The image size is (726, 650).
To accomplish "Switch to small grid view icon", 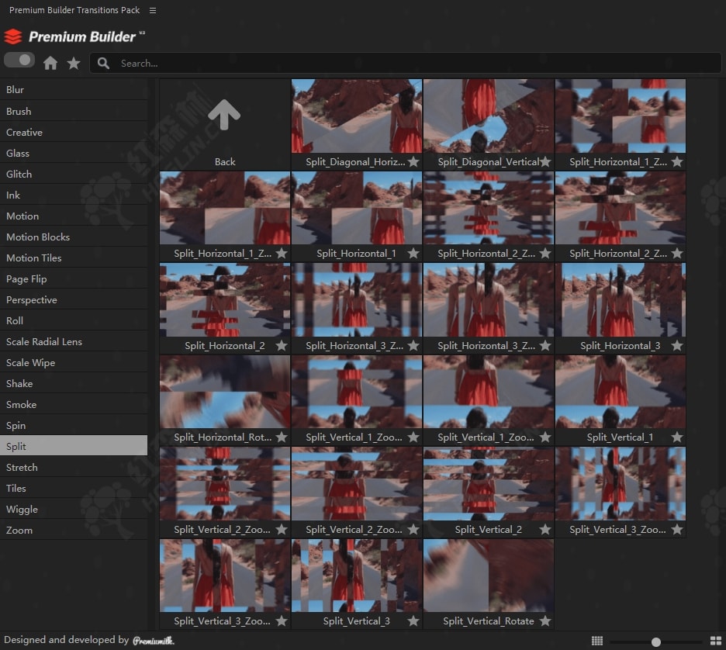I will tap(597, 641).
